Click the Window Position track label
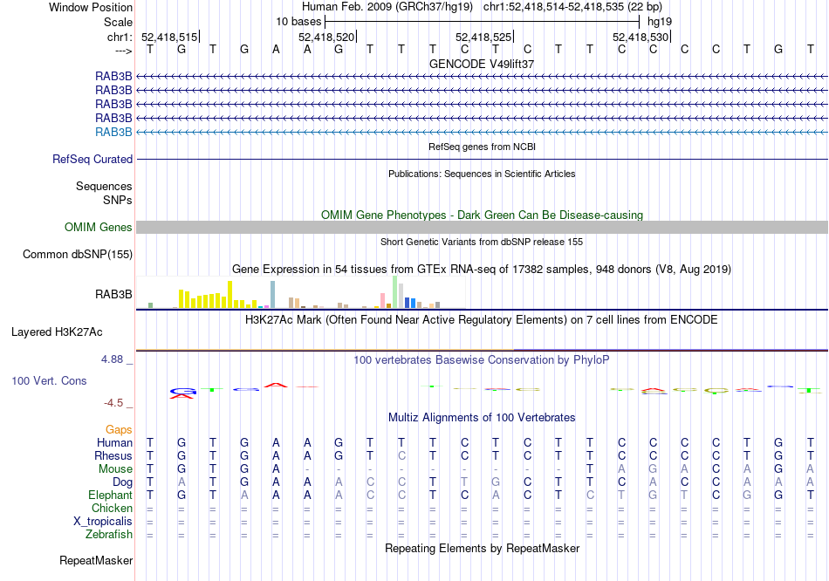829x581 pixels. (91, 7)
